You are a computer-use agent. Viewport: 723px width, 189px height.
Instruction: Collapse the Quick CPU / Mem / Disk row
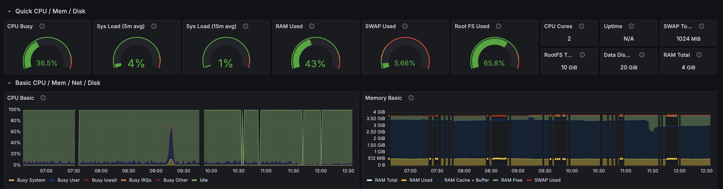(x=9, y=11)
